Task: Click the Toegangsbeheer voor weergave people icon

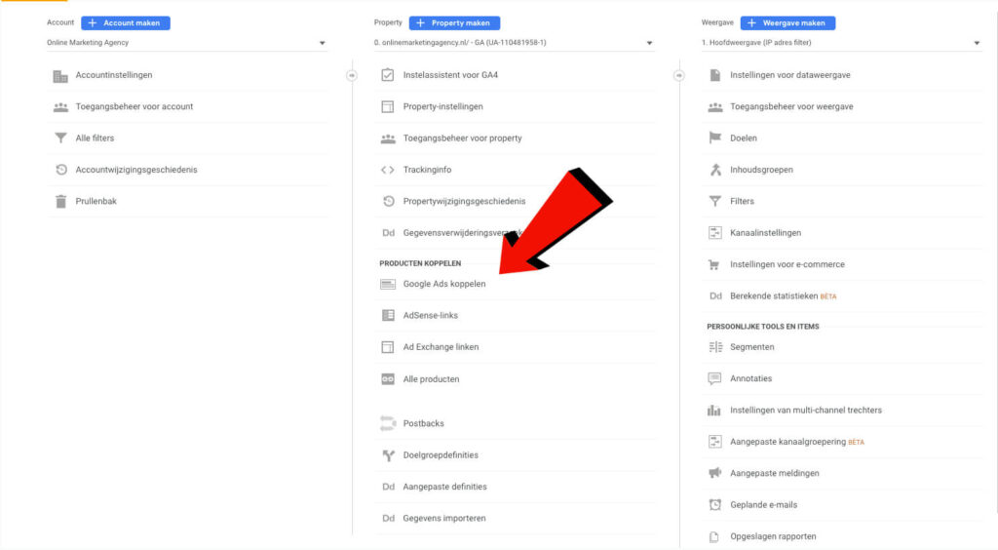Action: click(x=714, y=107)
